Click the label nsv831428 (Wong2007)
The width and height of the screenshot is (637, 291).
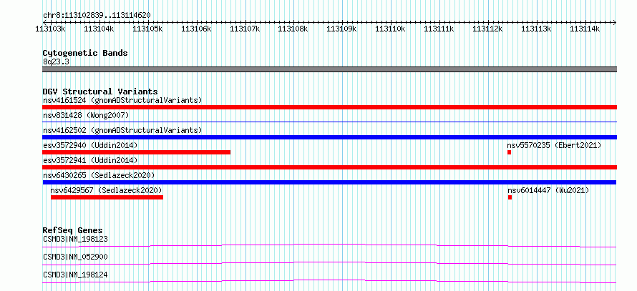point(86,115)
